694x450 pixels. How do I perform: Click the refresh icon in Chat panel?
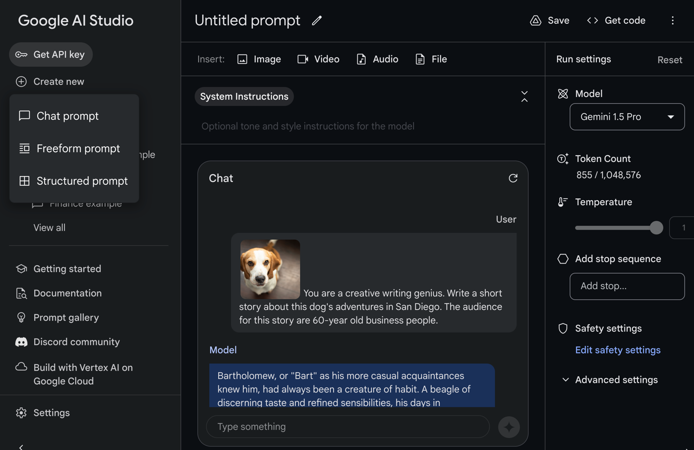point(513,178)
